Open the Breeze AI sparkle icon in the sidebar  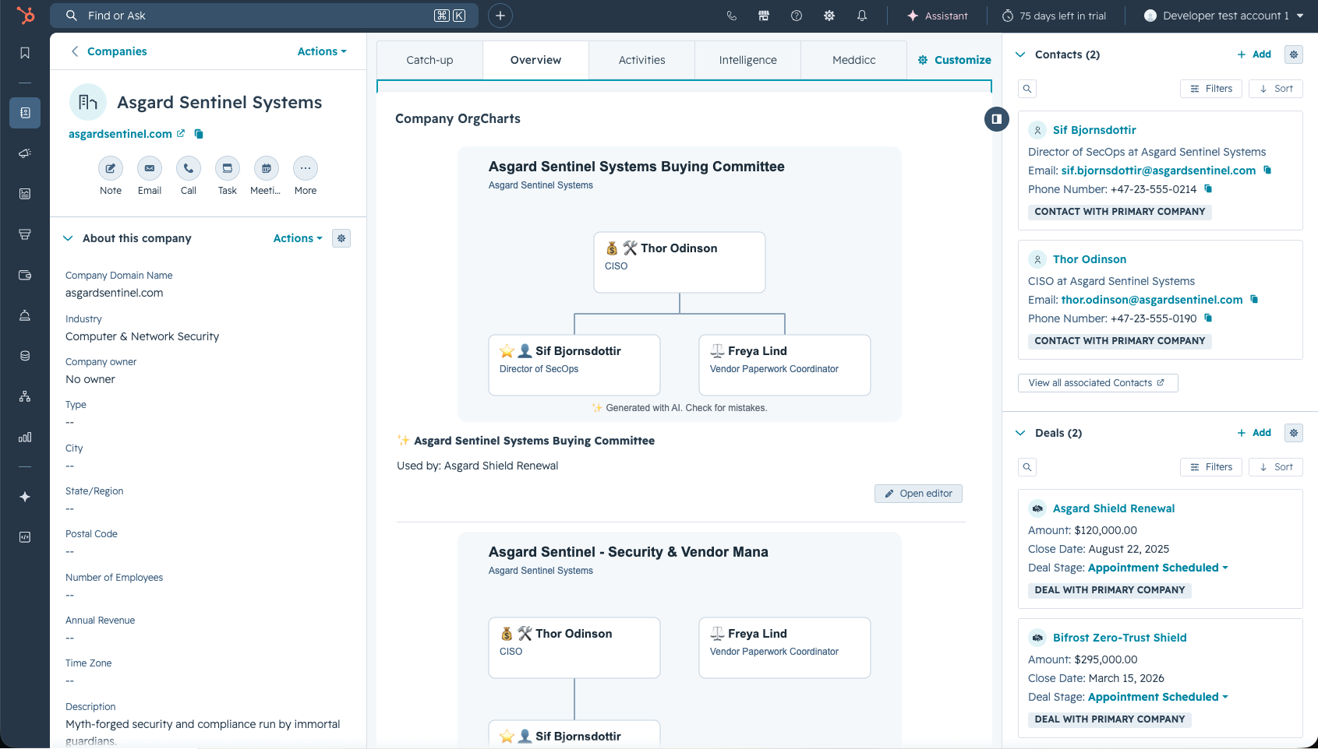(x=25, y=497)
